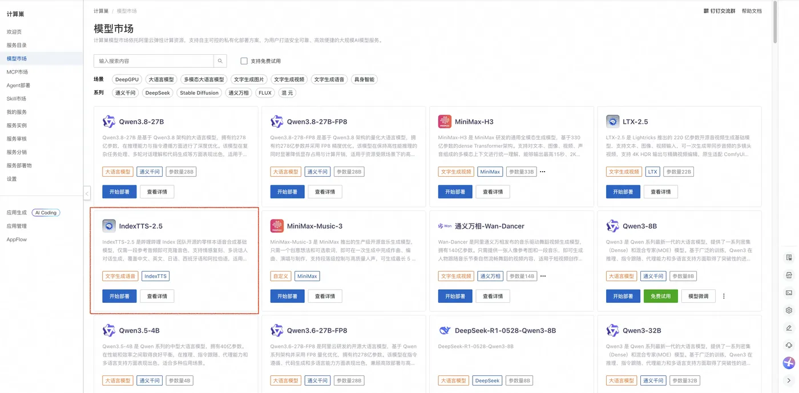The height and width of the screenshot is (393, 799).
Task: Click the IndexTTS-2.5 model logo
Action: (x=108, y=226)
